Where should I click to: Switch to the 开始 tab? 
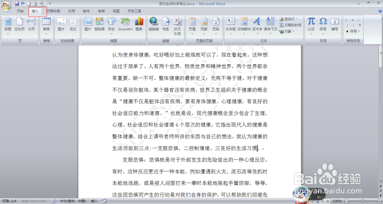tap(20, 11)
